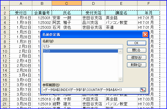This screenshot has width=167, height=109.
Task: Click cell with 3月4日
Action: point(21,75)
